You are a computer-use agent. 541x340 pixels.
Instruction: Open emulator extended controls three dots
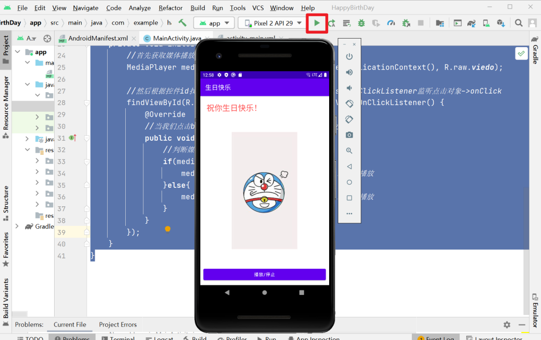(x=350, y=214)
